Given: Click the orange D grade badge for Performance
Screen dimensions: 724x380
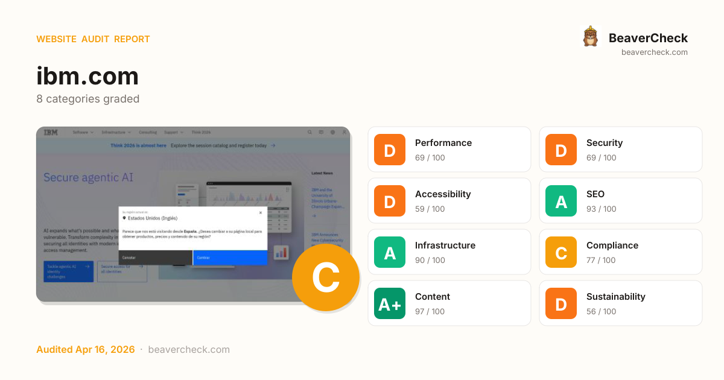Looking at the screenshot, I should [390, 150].
